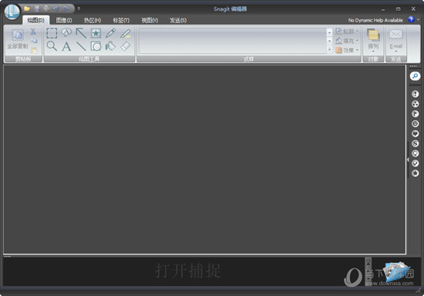Click the cut scissors icon
This screenshot has height=296, width=424.
pos(33,32)
